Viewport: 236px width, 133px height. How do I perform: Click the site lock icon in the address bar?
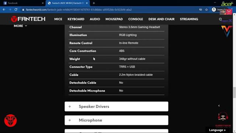(23, 10)
